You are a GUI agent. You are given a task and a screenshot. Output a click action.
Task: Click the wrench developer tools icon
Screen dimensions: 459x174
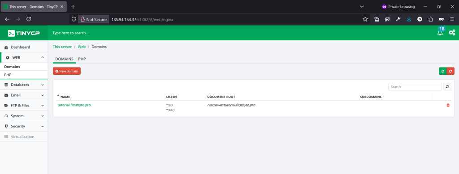[398, 19]
